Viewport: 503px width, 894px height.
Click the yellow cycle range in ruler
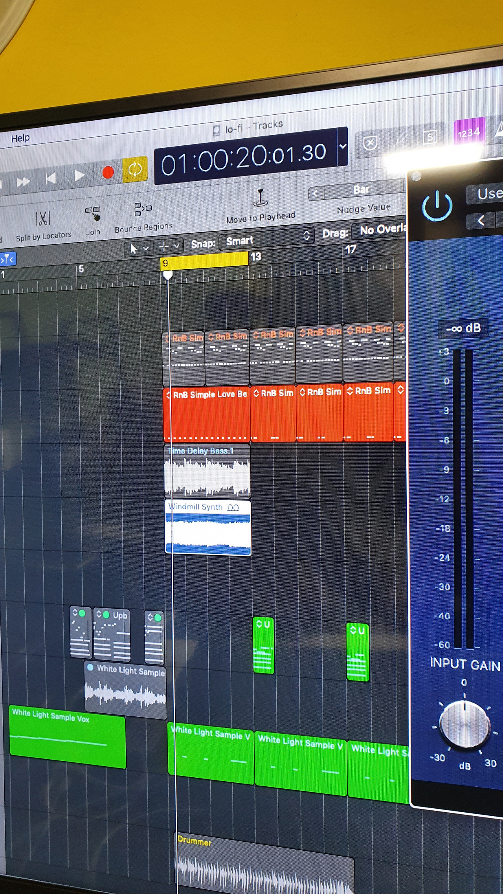(204, 260)
